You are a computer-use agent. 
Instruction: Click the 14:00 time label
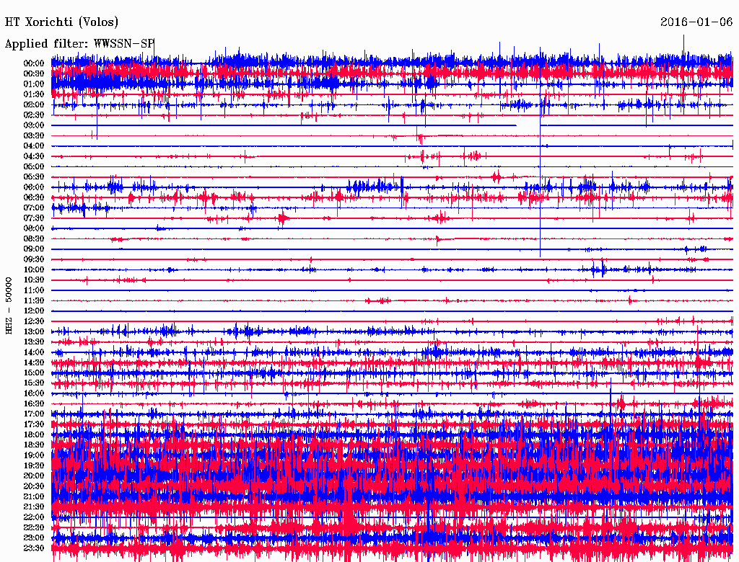pos(34,352)
